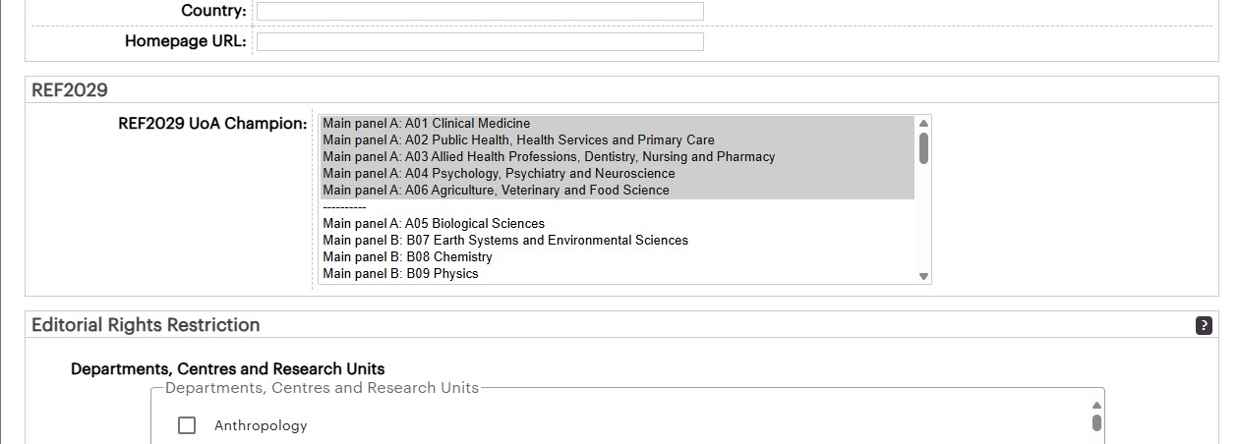
Task: Select A01 Clinical Medicine option
Action: click(x=426, y=124)
